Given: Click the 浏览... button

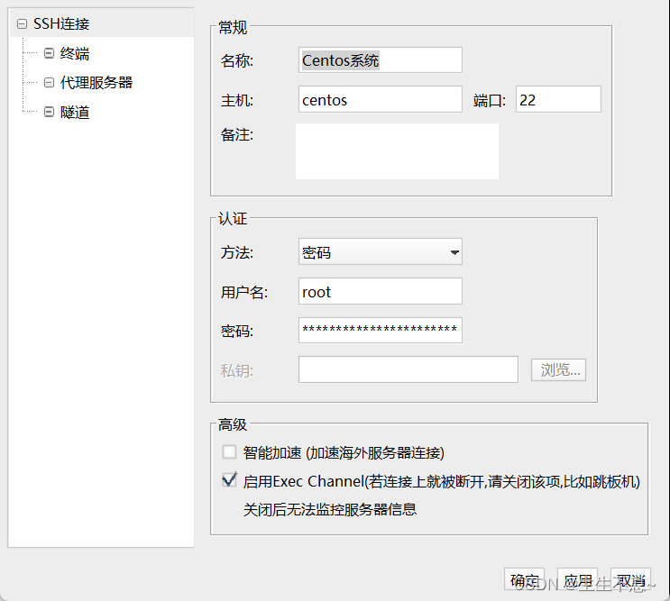Looking at the screenshot, I should coord(558,369).
